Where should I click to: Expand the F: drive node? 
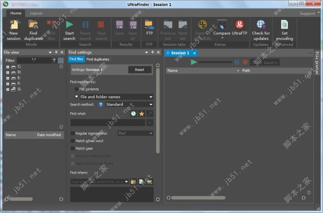point(8,84)
